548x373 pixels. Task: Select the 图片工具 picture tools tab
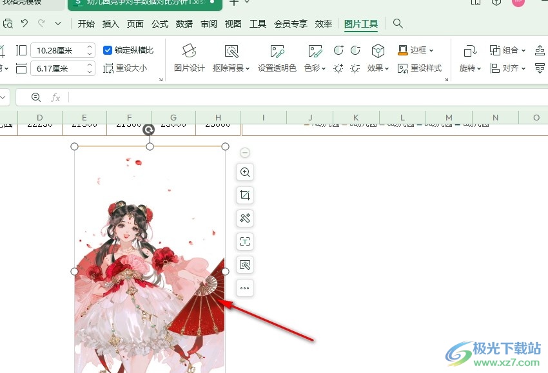click(360, 24)
